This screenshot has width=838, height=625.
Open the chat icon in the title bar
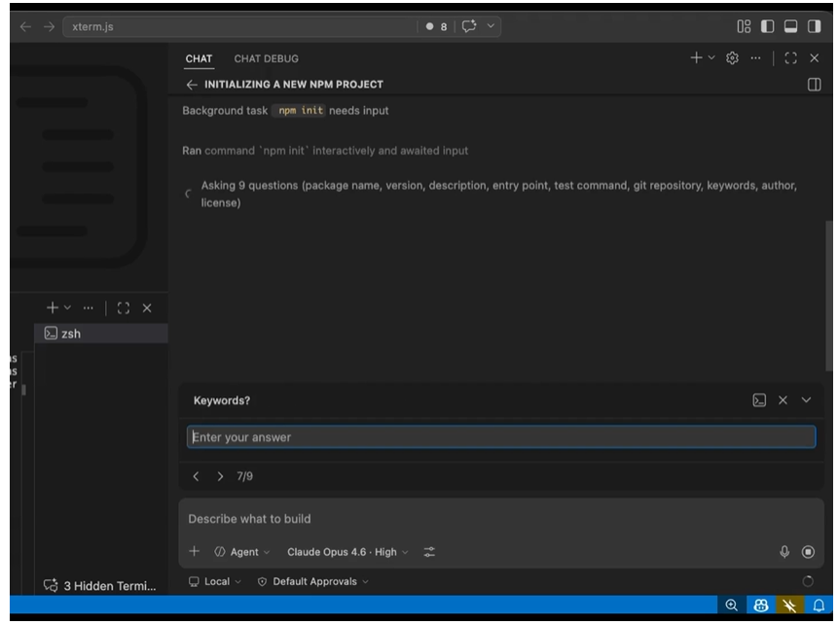point(469,26)
